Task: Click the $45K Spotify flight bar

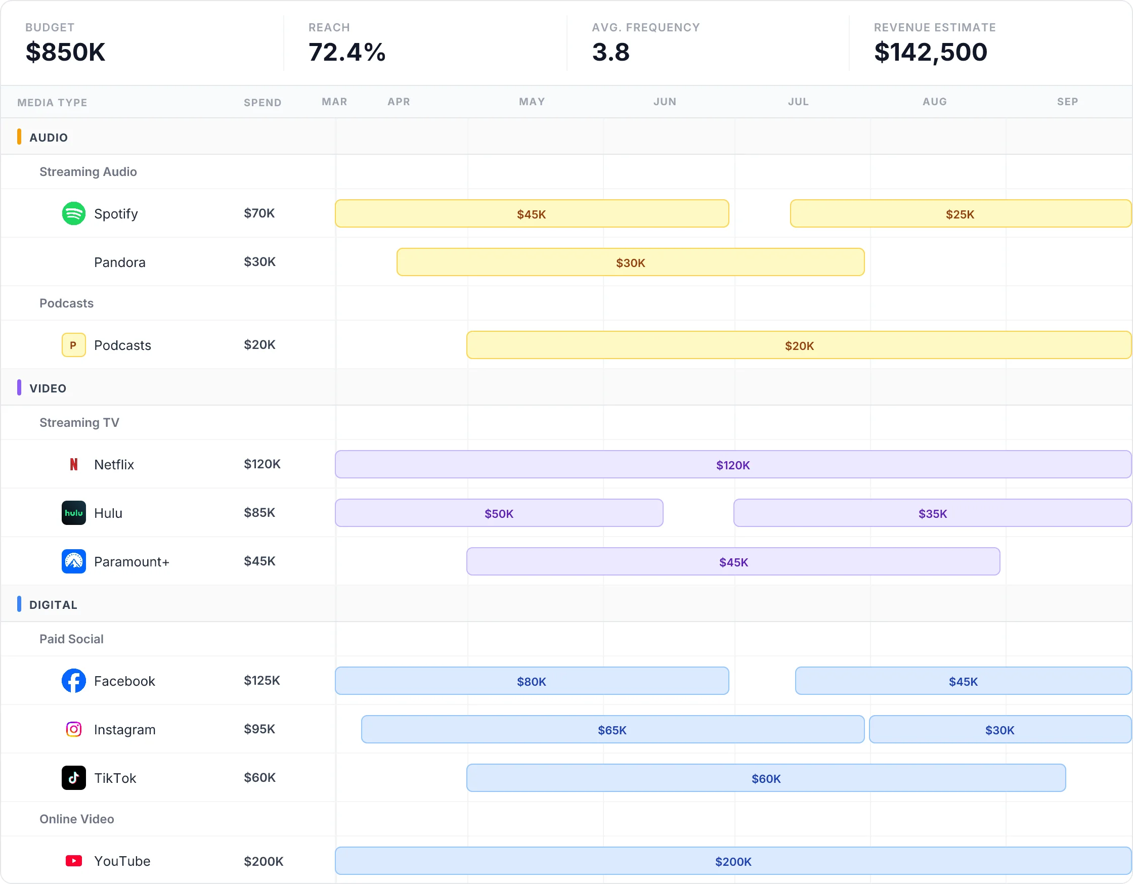Action: tap(531, 213)
